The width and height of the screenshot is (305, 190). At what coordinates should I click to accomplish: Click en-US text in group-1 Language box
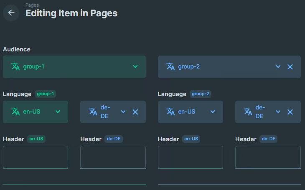click(32, 111)
